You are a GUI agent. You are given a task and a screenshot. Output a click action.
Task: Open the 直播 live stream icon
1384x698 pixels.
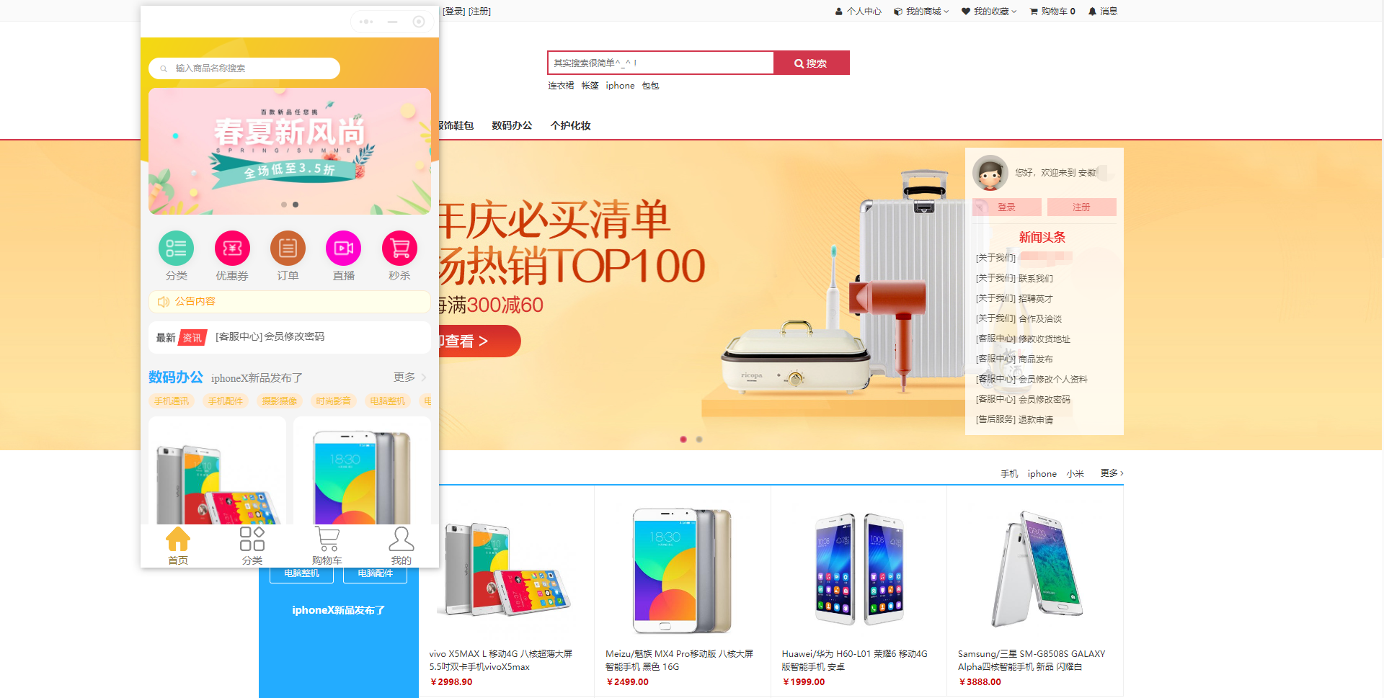pyautogui.click(x=343, y=249)
